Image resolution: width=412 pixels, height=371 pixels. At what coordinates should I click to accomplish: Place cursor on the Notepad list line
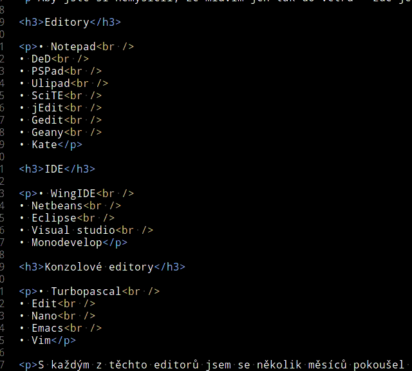pyautogui.click(x=77, y=47)
